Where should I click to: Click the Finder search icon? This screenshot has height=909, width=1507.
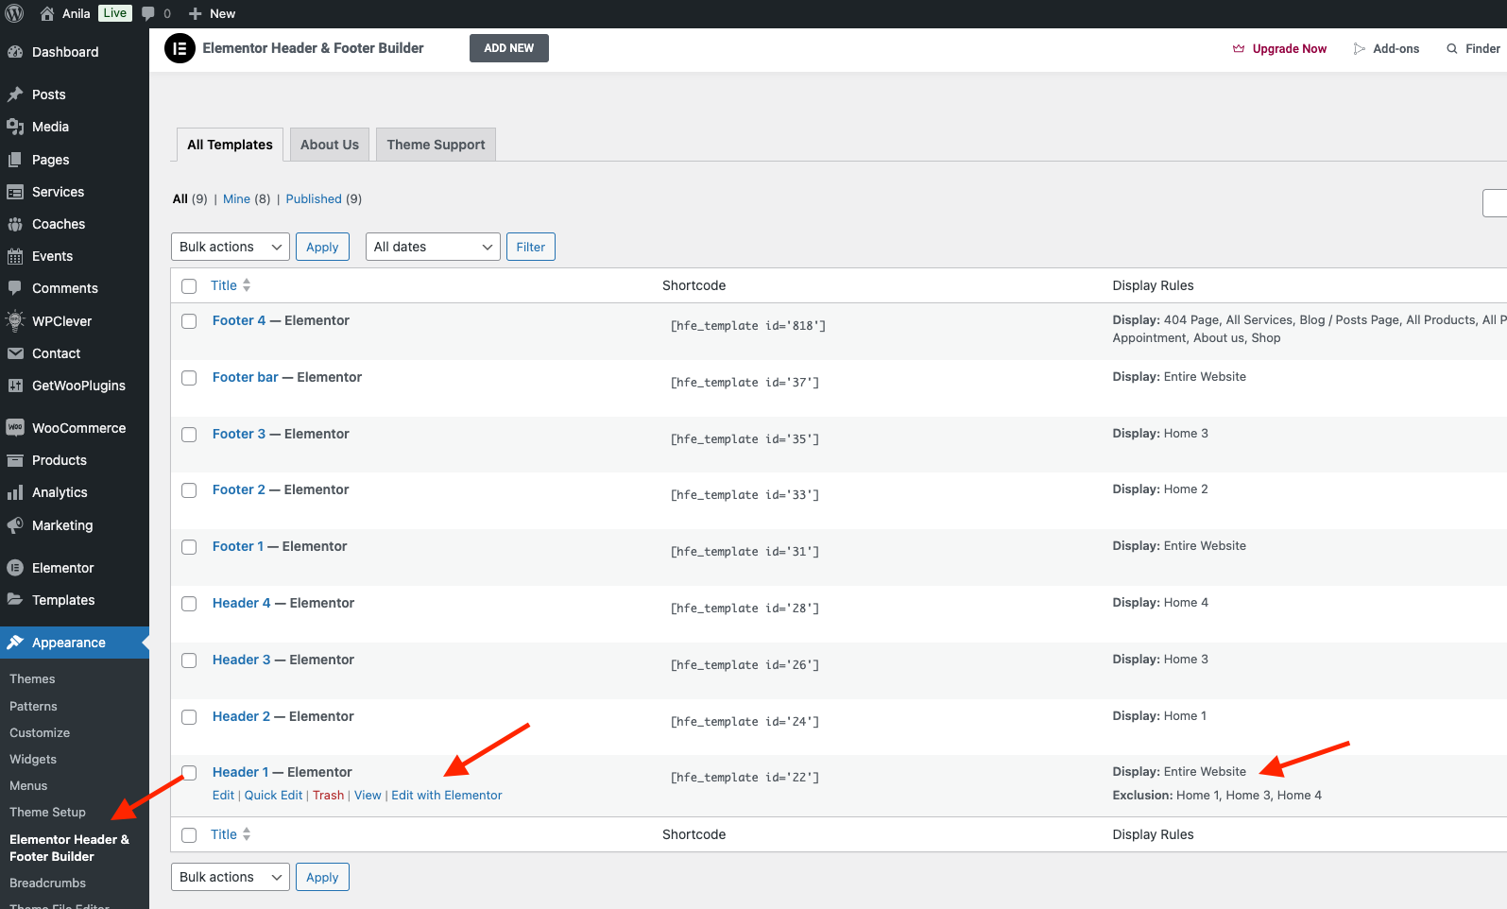point(1452,49)
